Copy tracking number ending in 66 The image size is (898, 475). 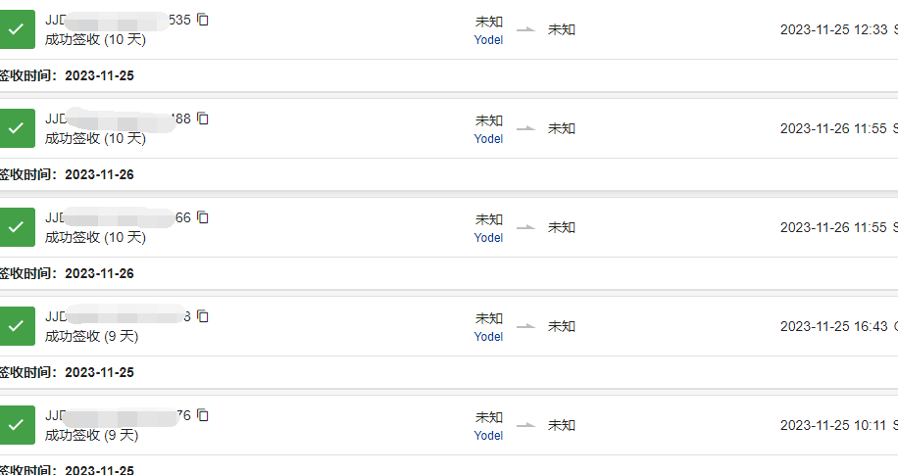pos(203,217)
